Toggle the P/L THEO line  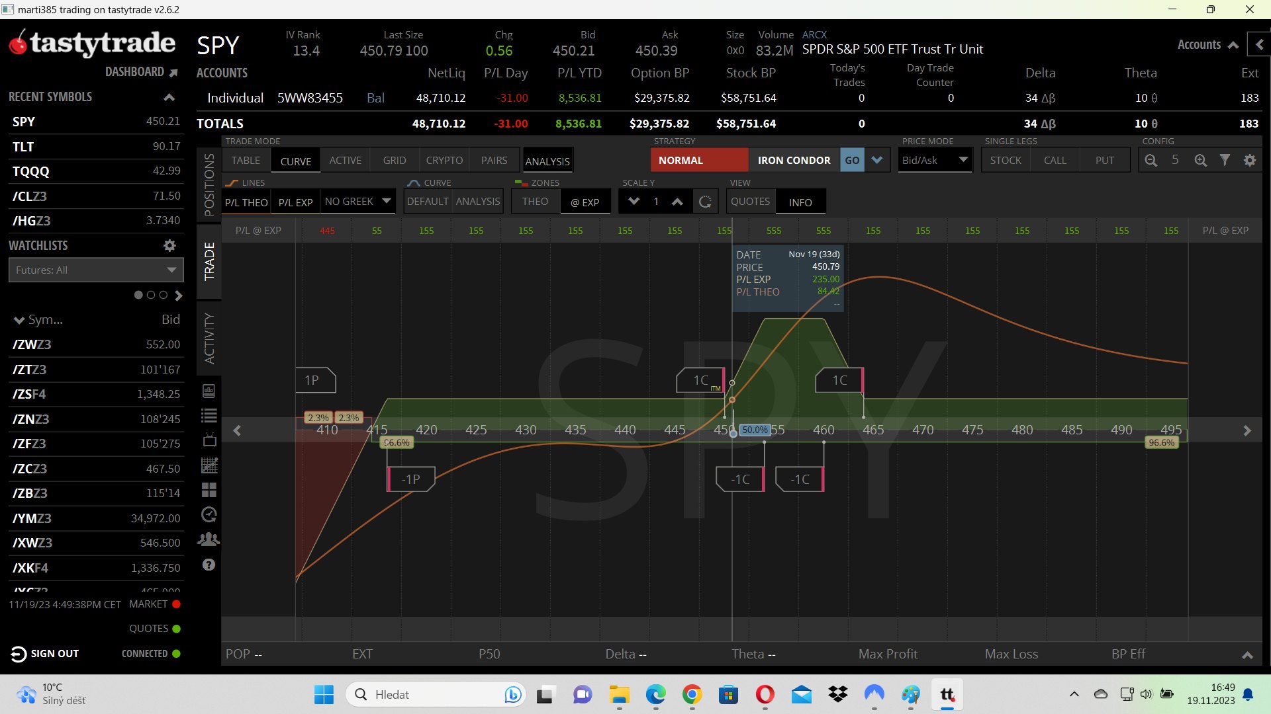[246, 202]
